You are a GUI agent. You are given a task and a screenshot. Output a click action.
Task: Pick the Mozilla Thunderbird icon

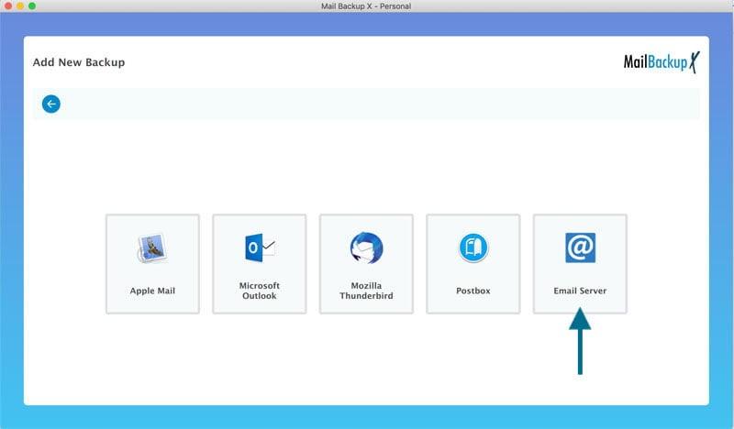tap(366, 247)
